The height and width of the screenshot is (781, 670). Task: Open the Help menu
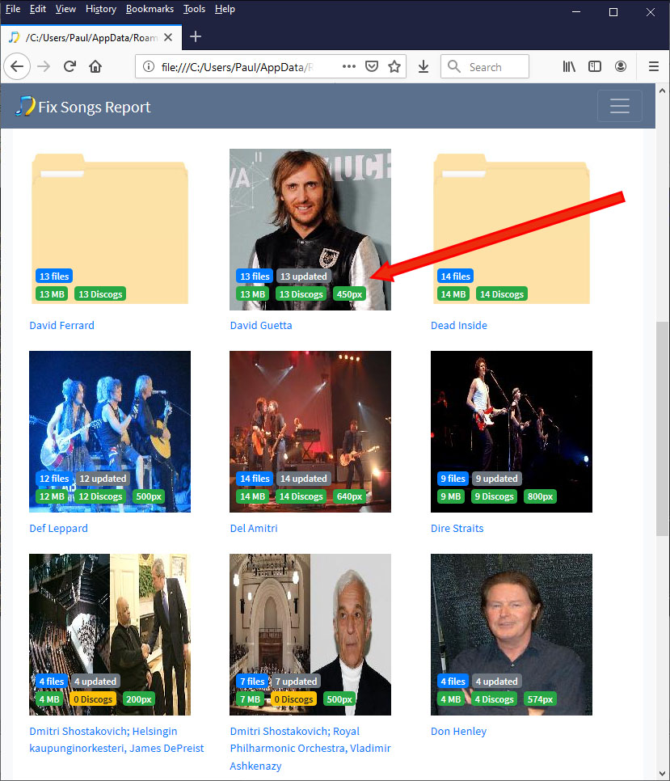(225, 9)
